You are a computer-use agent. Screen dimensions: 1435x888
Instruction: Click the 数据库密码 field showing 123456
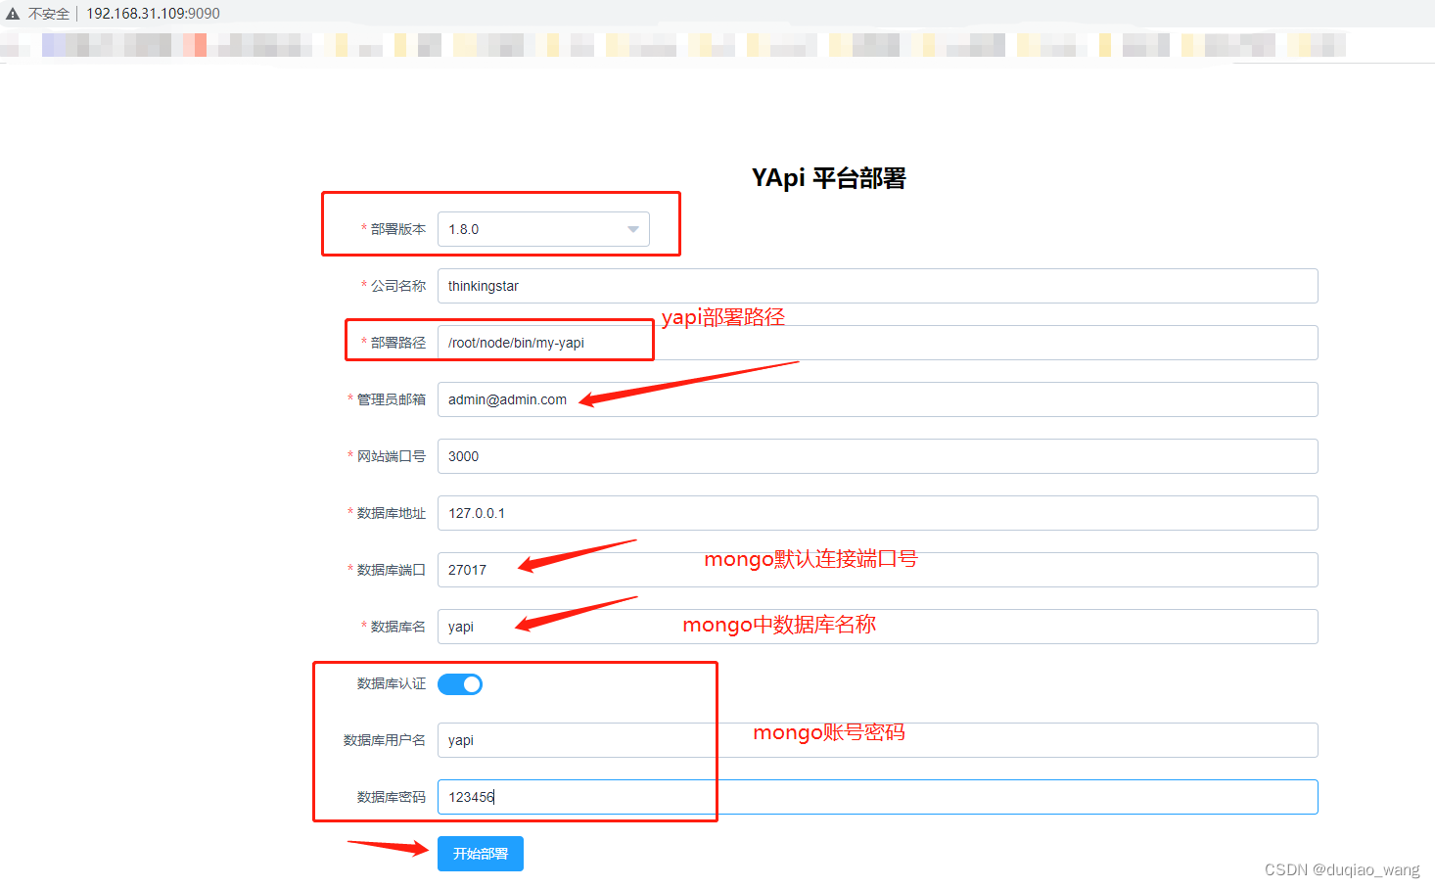877,797
